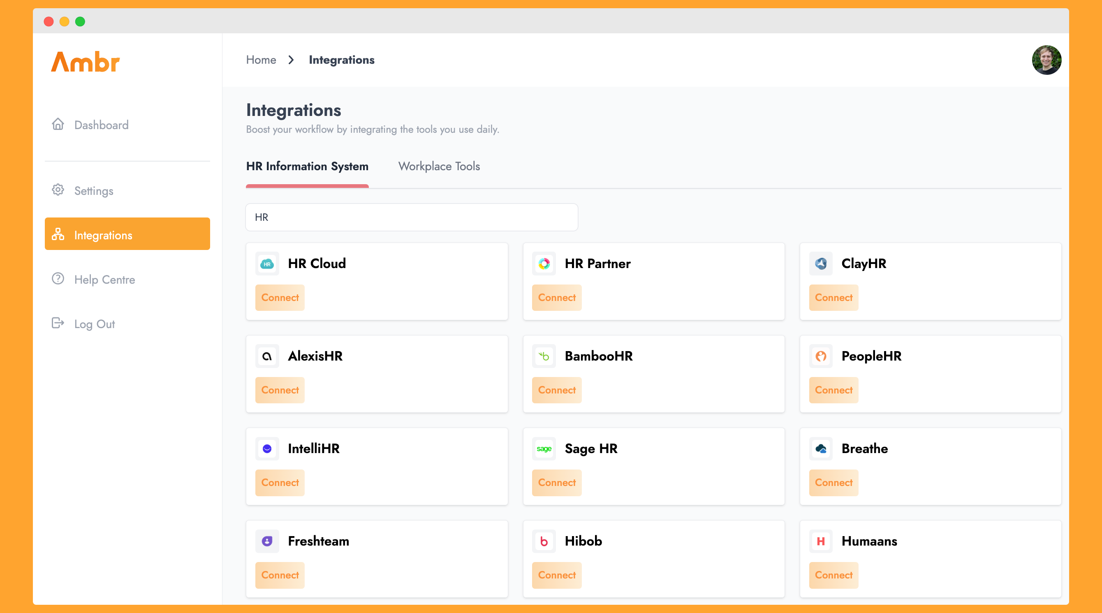Select the HR Information System tab
The image size is (1102, 613).
tap(307, 167)
